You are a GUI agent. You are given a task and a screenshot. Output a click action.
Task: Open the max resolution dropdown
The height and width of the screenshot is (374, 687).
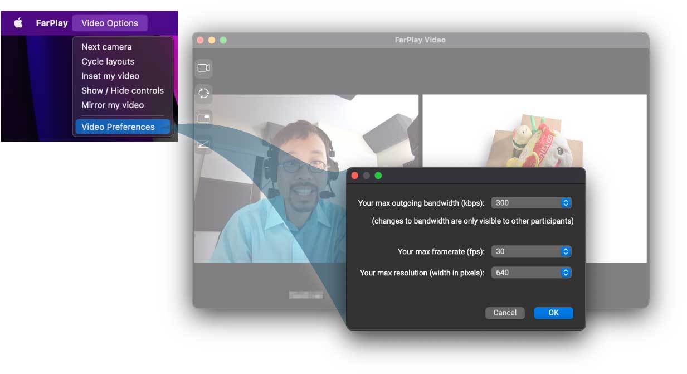coord(531,273)
